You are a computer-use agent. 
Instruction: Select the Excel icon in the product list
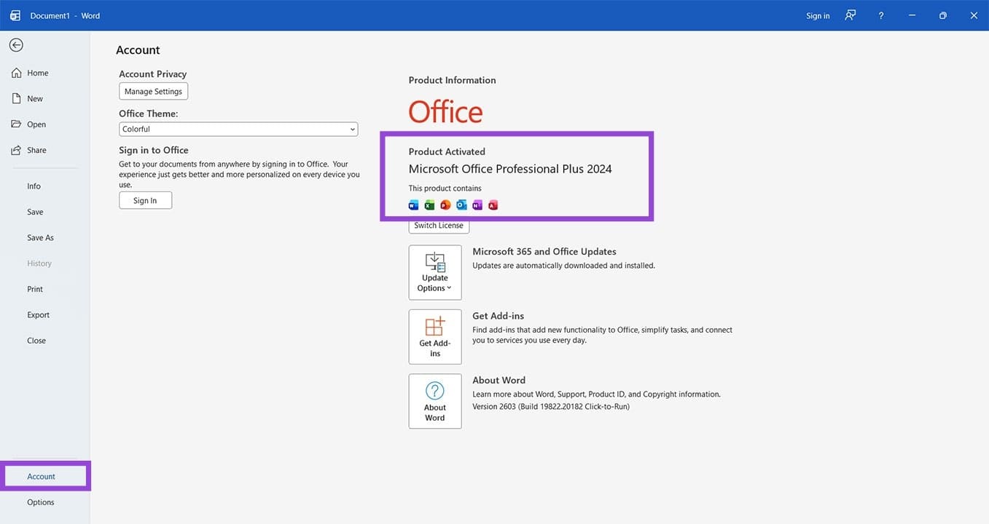[429, 205]
